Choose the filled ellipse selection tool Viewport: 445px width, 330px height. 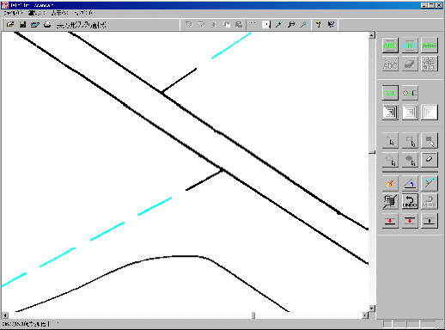coord(410,160)
